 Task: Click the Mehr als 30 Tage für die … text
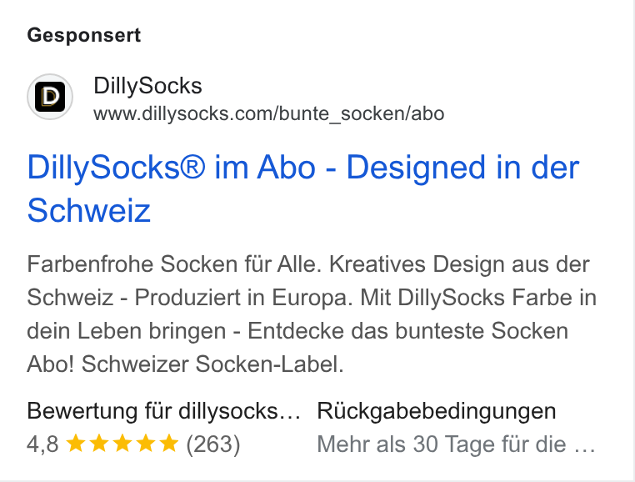tap(457, 444)
